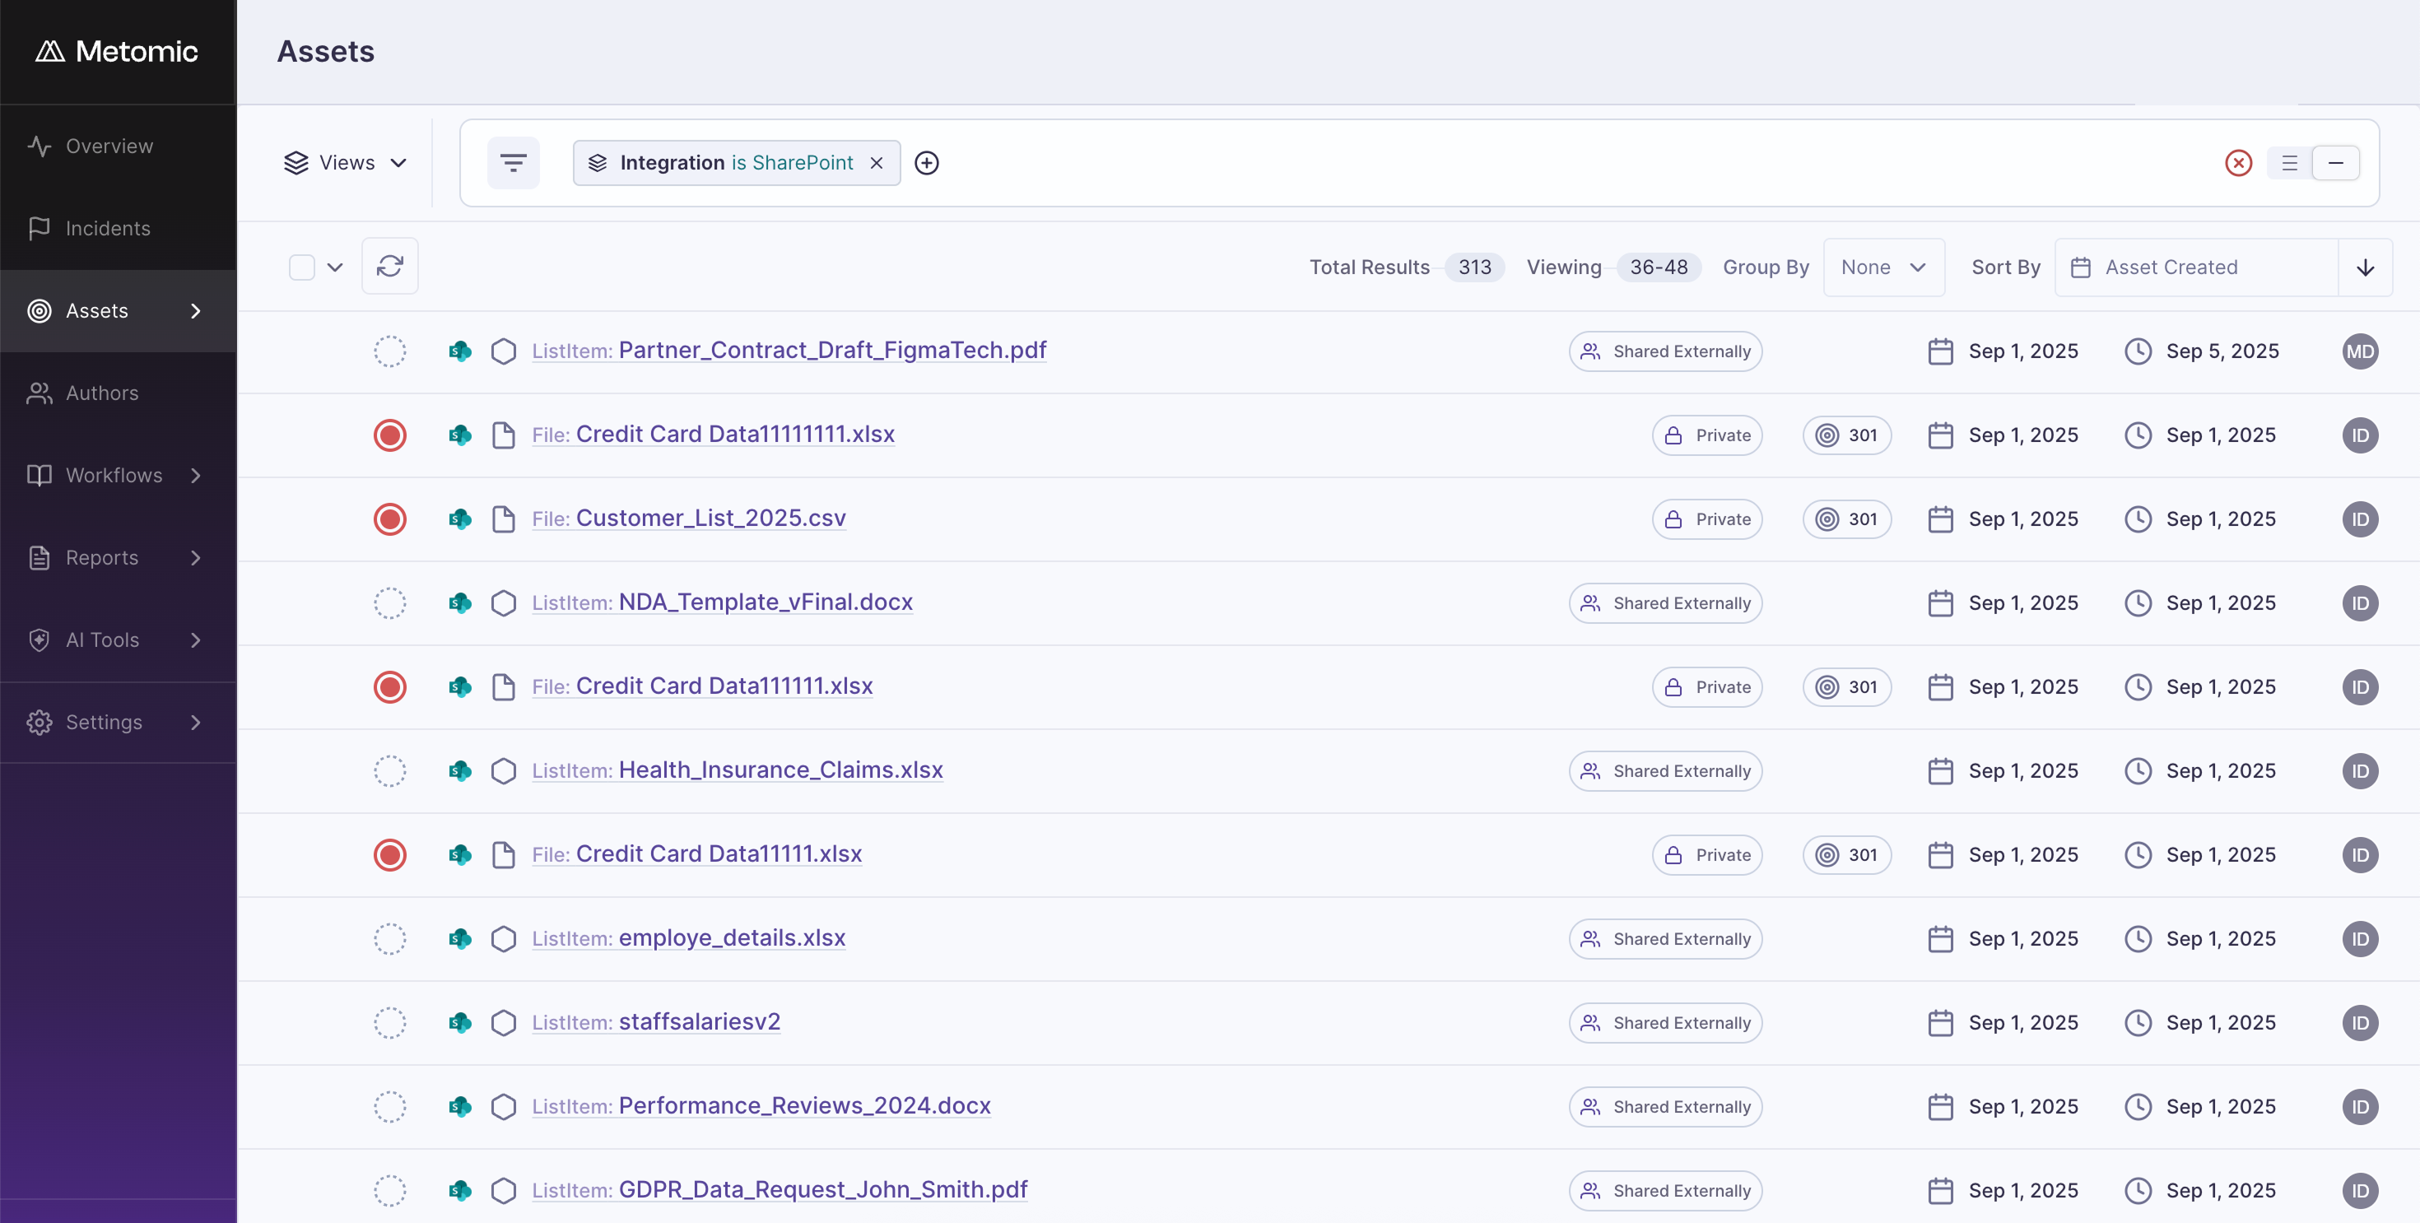
Task: Switch to compact row density view
Action: [2335, 162]
